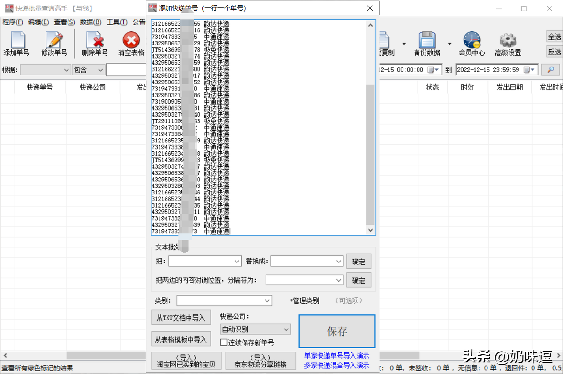Click the 状态 column header
This screenshot has height=374, width=563.
point(432,87)
